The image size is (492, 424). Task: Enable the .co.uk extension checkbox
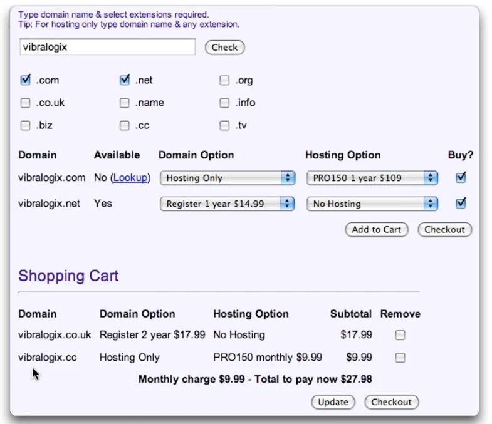(x=26, y=103)
